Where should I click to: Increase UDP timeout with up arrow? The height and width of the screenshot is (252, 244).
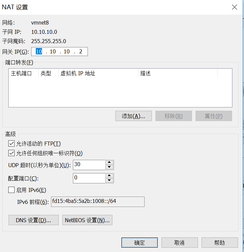[109, 162]
